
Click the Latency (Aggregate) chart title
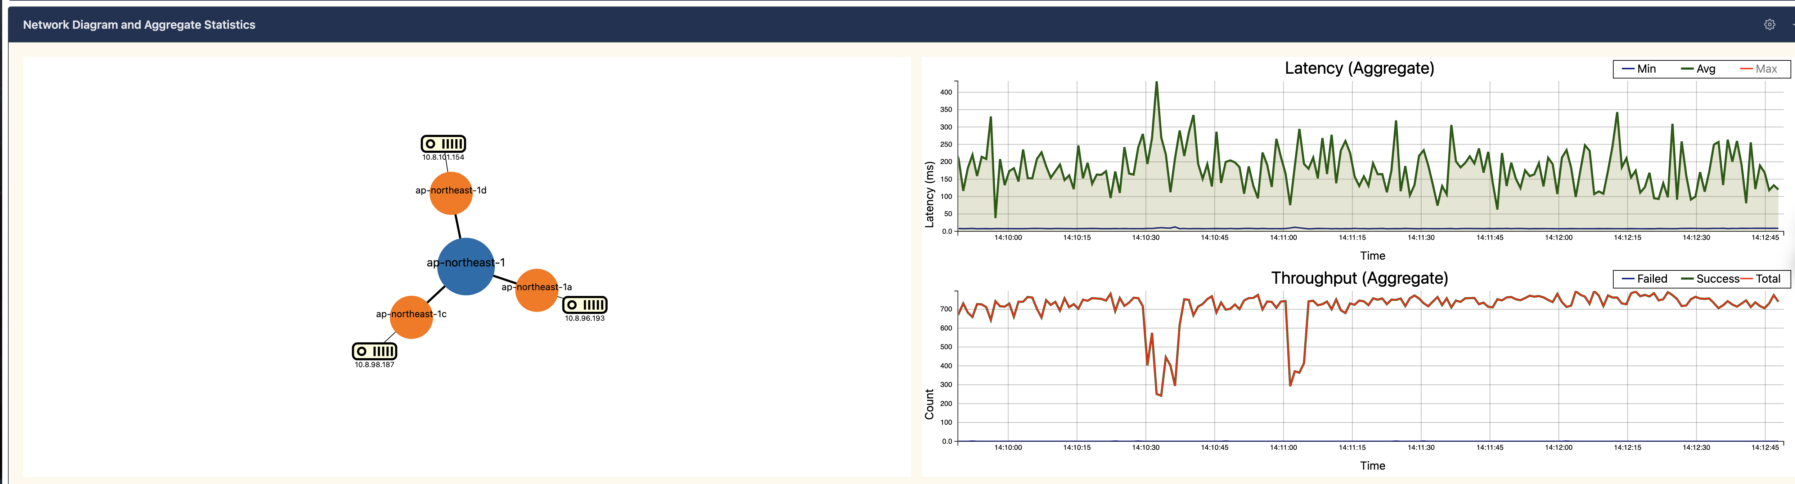1359,68
